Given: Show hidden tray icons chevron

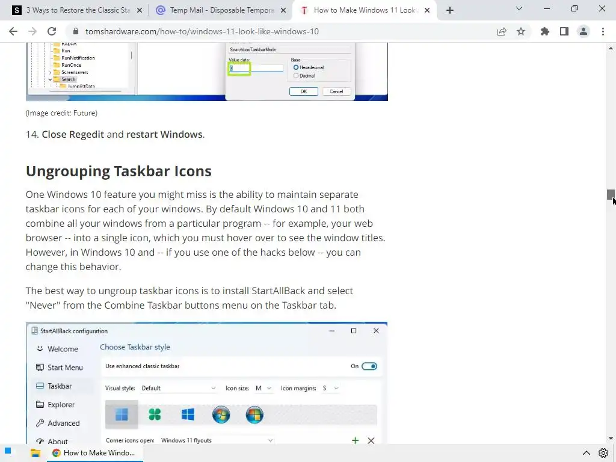Looking at the screenshot, I should click(x=586, y=453).
